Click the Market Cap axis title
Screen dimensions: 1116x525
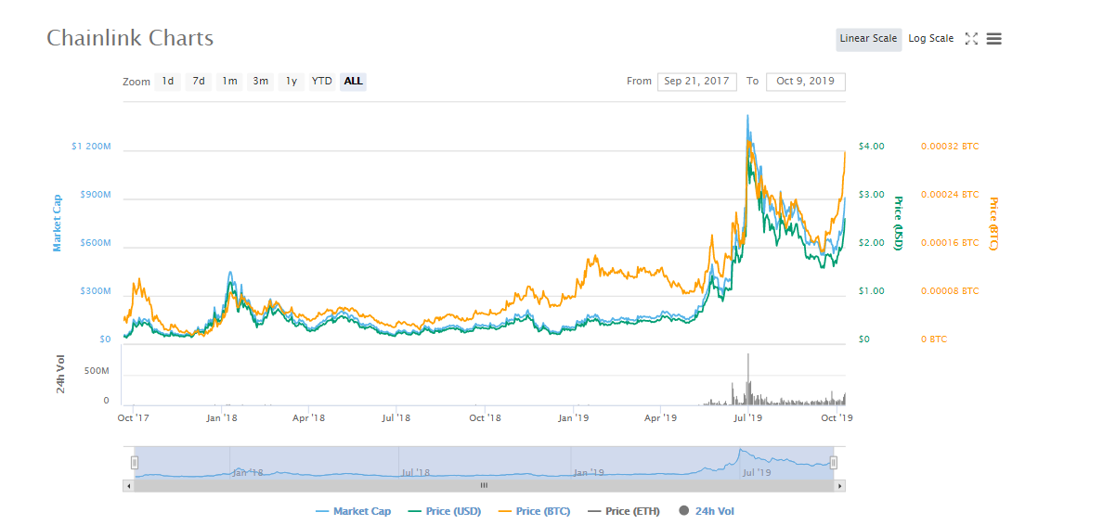click(58, 223)
